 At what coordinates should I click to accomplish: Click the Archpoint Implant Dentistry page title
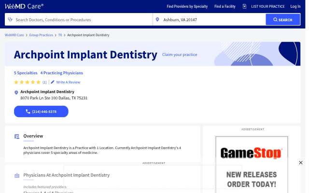(x=85, y=55)
